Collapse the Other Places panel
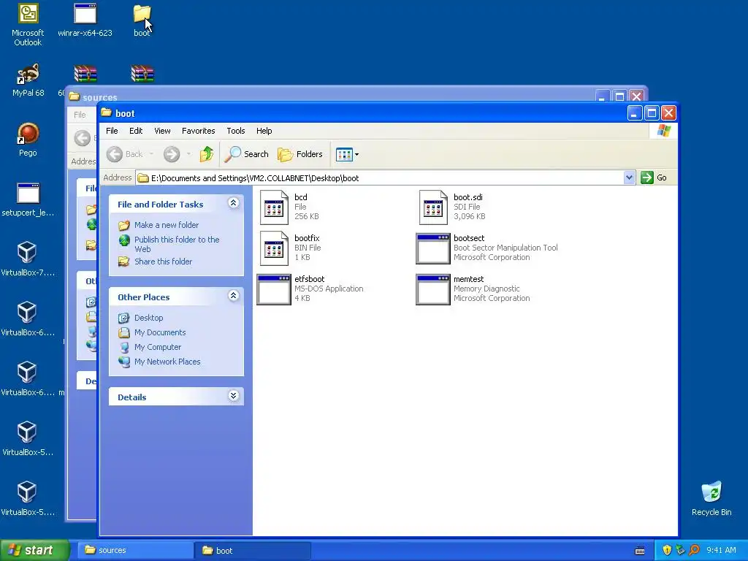This screenshot has height=561, width=748. point(233,296)
